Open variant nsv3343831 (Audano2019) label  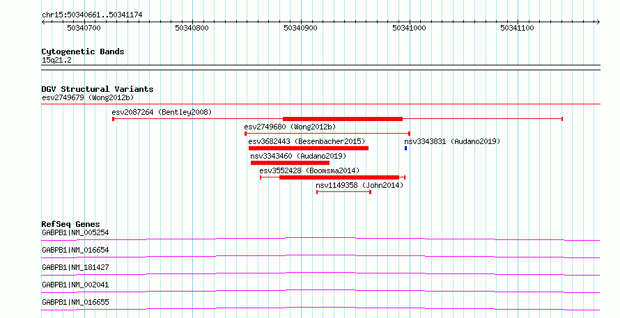tap(452, 141)
